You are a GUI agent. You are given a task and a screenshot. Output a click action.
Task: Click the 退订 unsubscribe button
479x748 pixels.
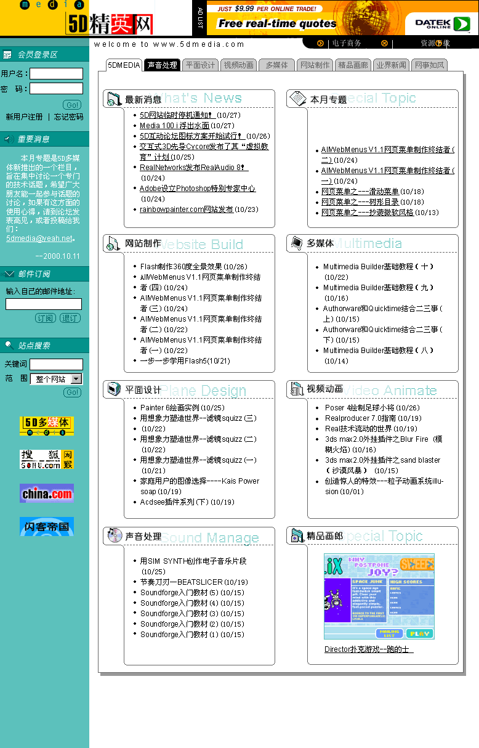(x=70, y=318)
